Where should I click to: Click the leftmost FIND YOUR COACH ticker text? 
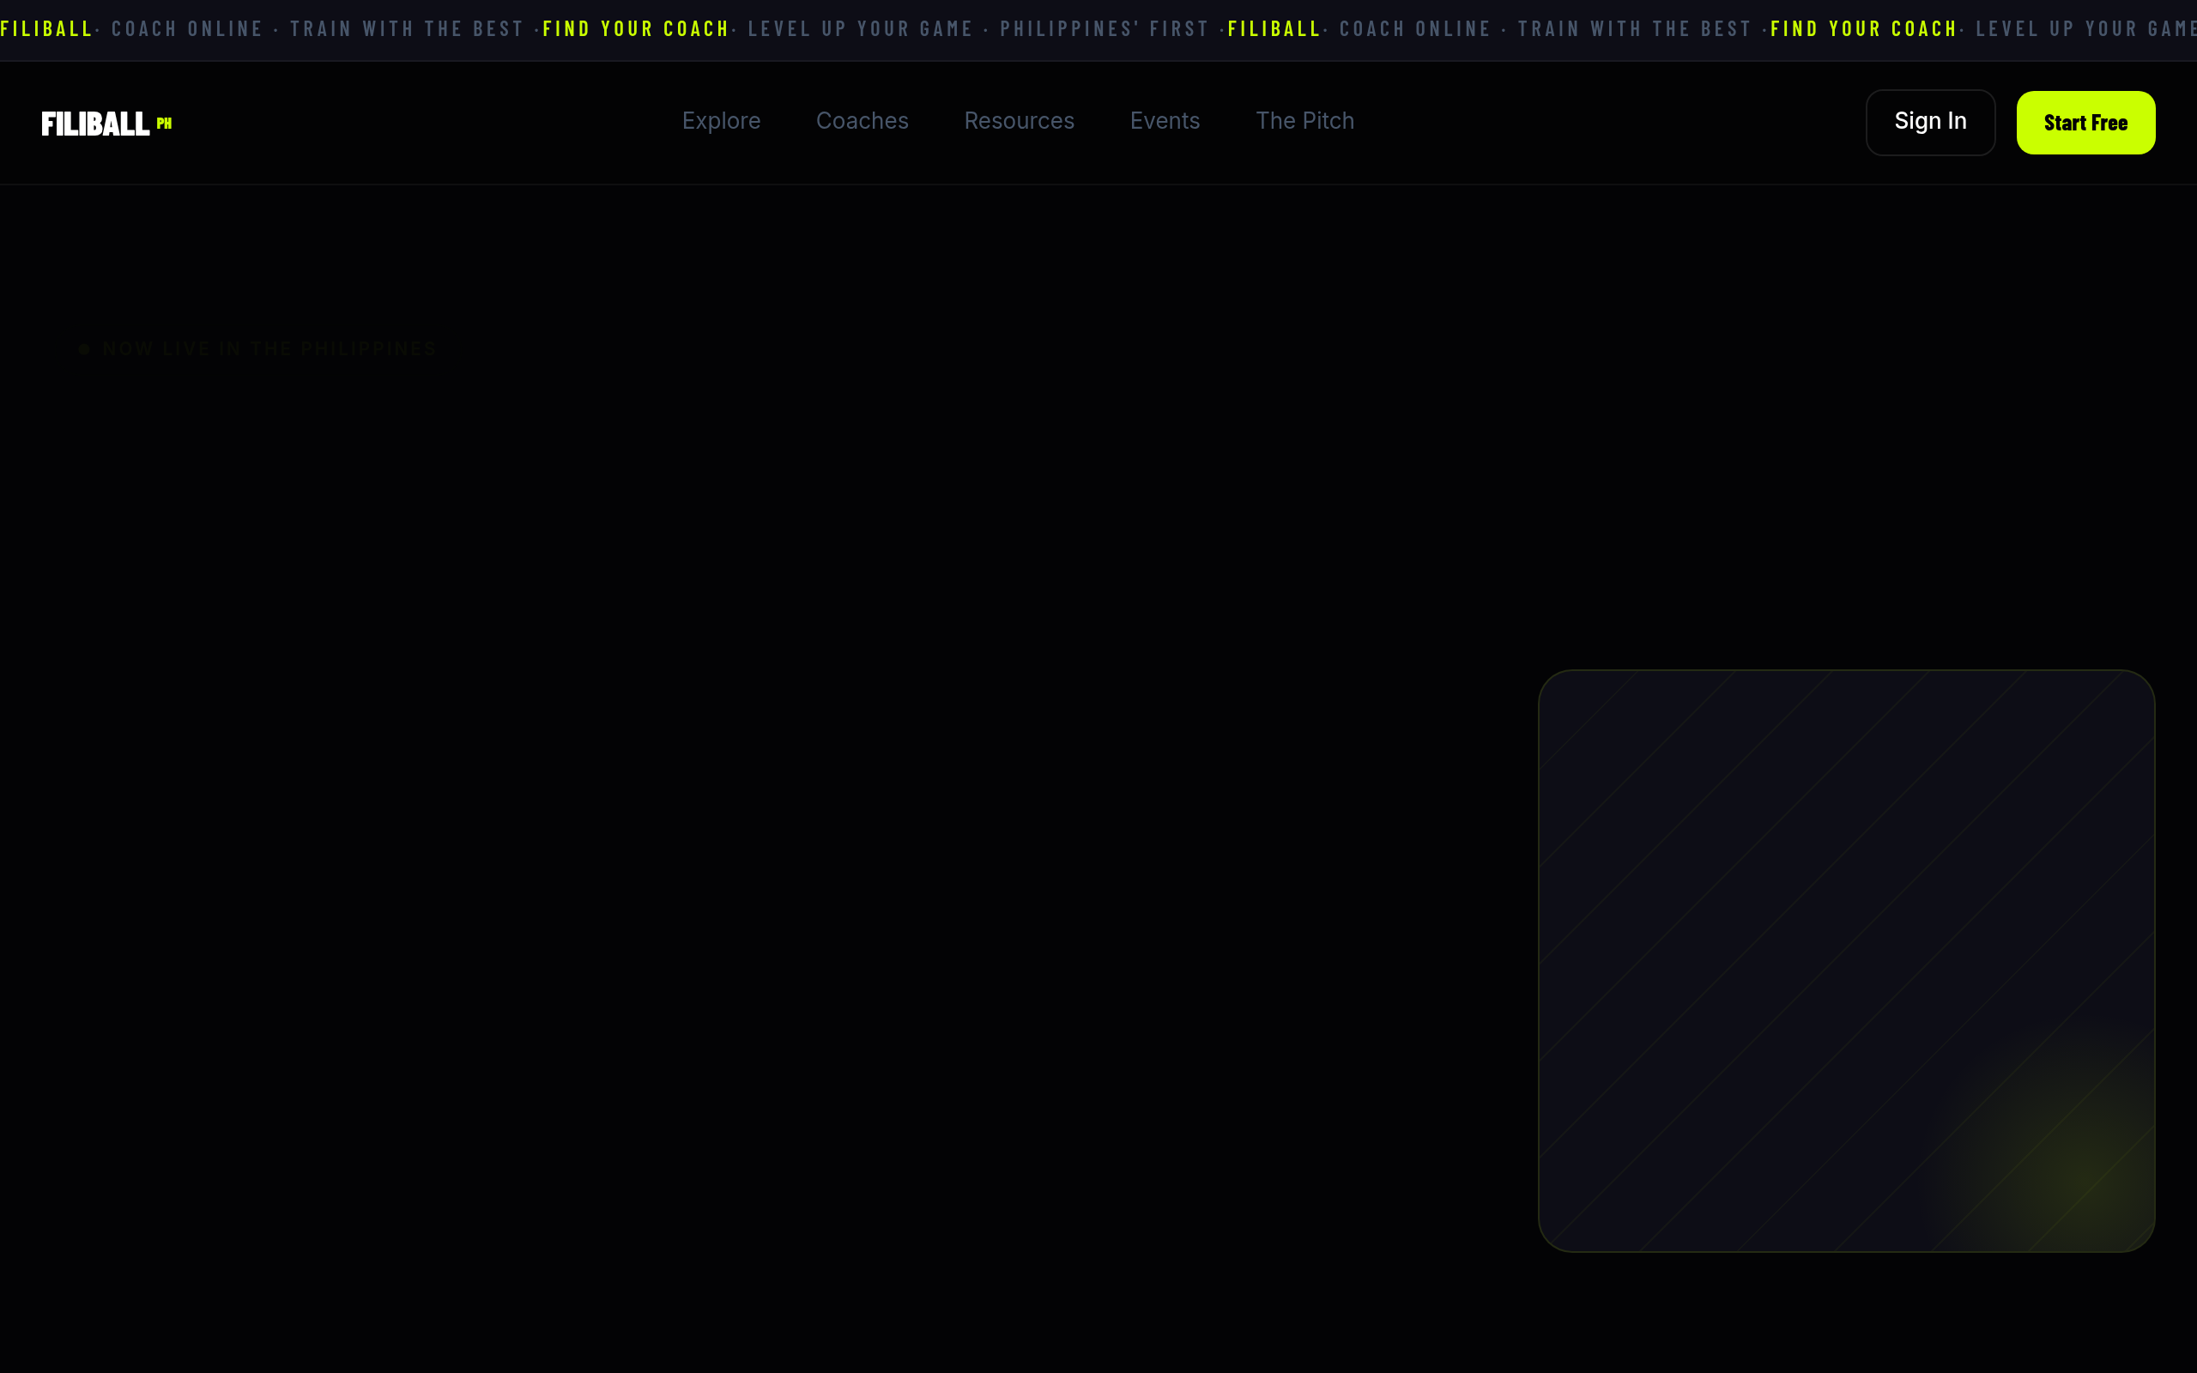pos(635,29)
